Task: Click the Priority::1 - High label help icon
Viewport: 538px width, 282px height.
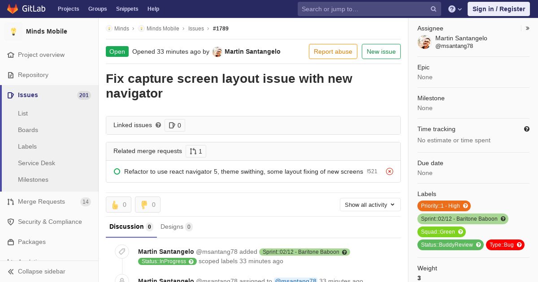Action: pyautogui.click(x=465, y=206)
